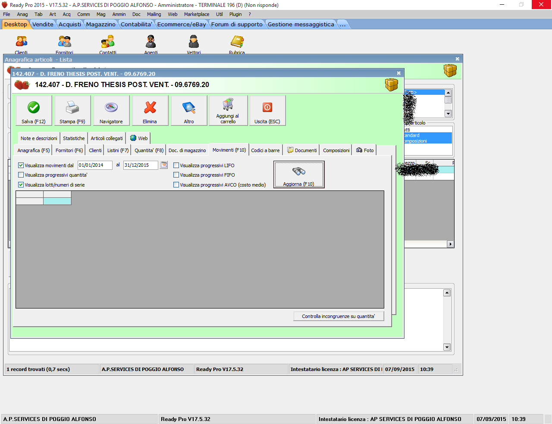Screen dimensions: 552x424
Task: Open Statistiche tab
Action: tap(74, 138)
